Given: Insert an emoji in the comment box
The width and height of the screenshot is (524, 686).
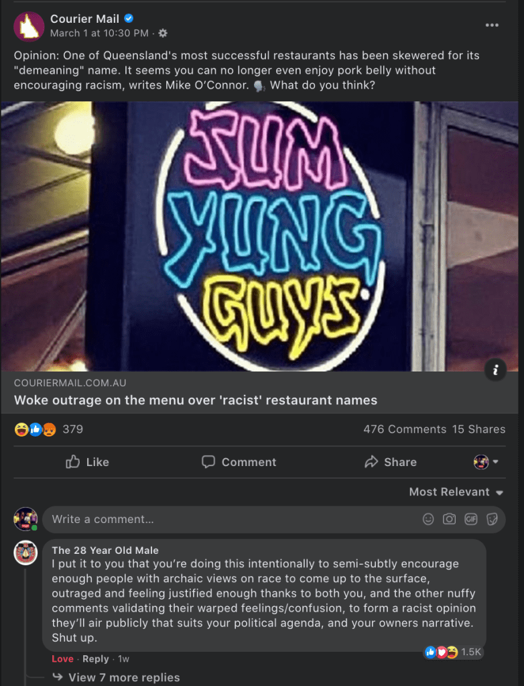Looking at the screenshot, I should (x=428, y=519).
